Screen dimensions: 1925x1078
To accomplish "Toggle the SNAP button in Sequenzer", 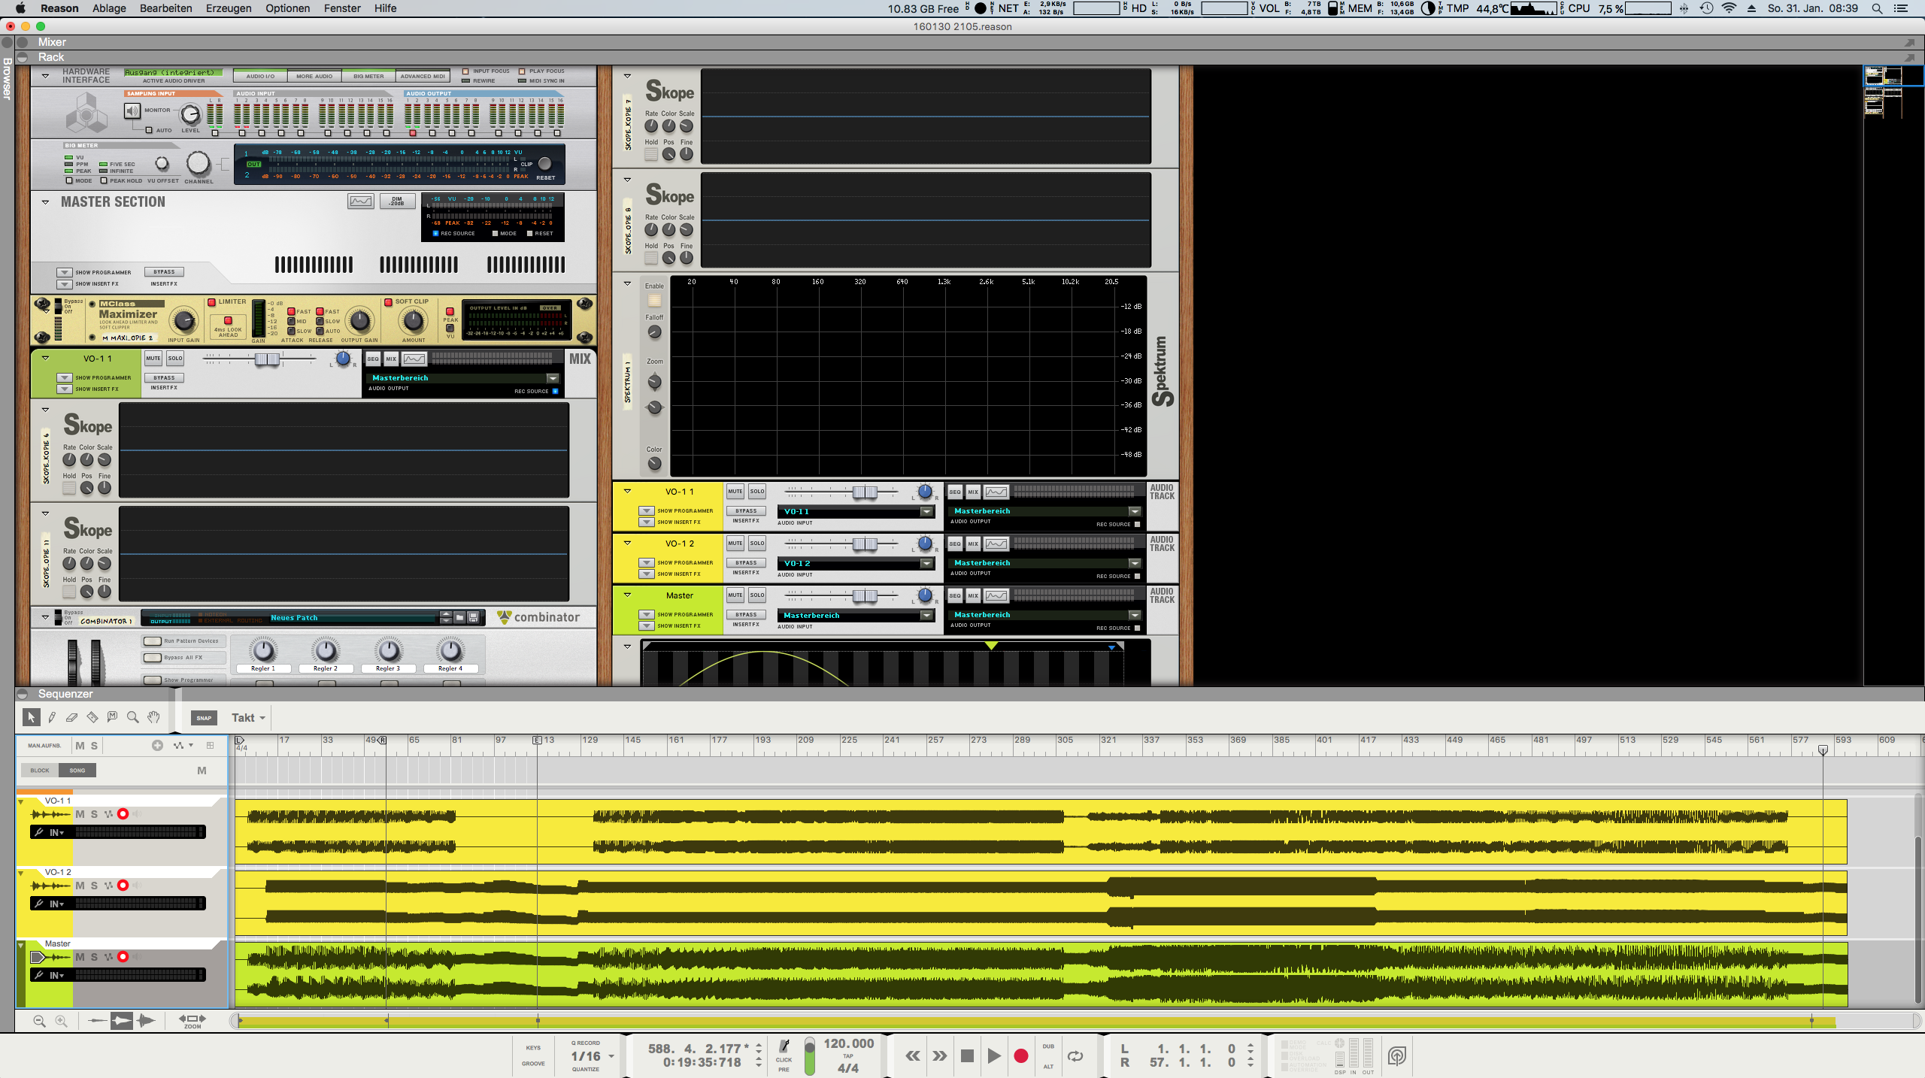I will pos(204,718).
